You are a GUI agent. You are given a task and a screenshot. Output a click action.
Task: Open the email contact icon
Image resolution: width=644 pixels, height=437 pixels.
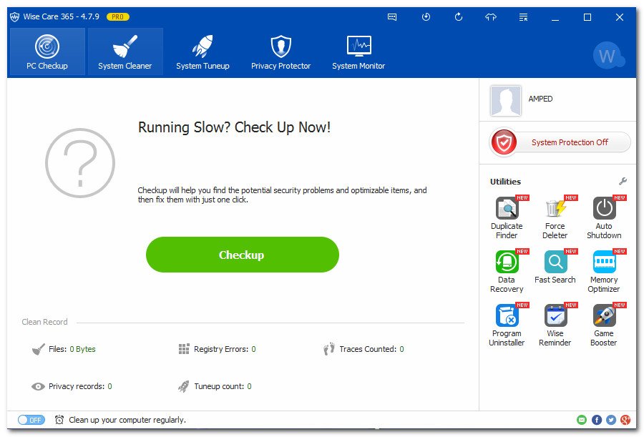(x=582, y=420)
